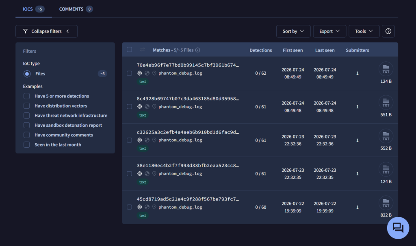Click the target icon in 8c4928b6 row

[140, 107]
